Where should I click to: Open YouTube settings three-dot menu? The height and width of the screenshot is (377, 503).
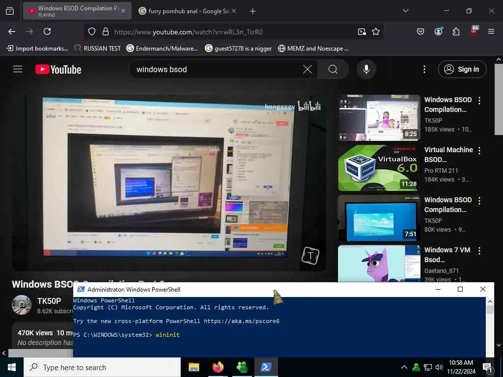coord(424,69)
